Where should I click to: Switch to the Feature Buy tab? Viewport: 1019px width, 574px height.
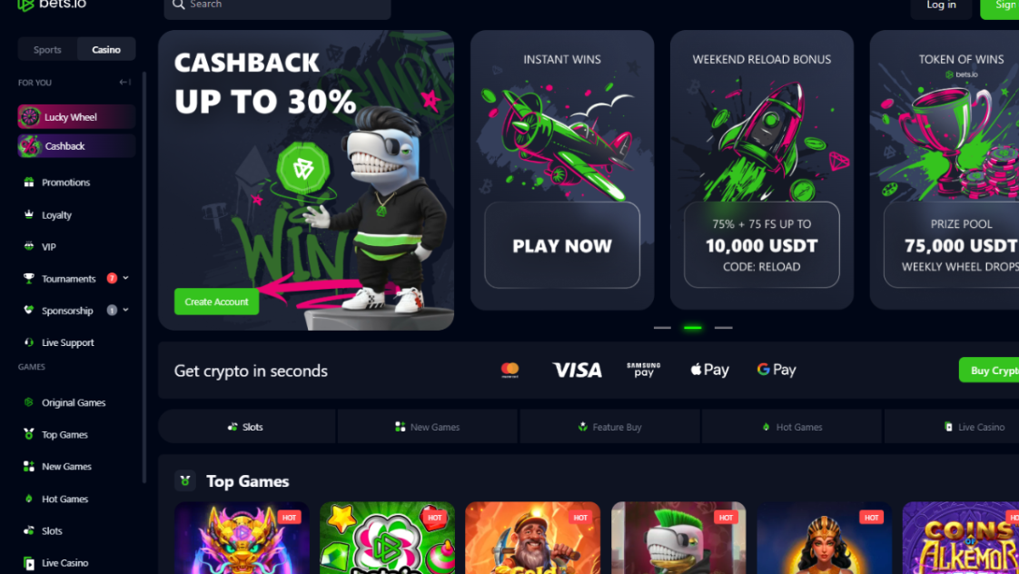coord(609,427)
